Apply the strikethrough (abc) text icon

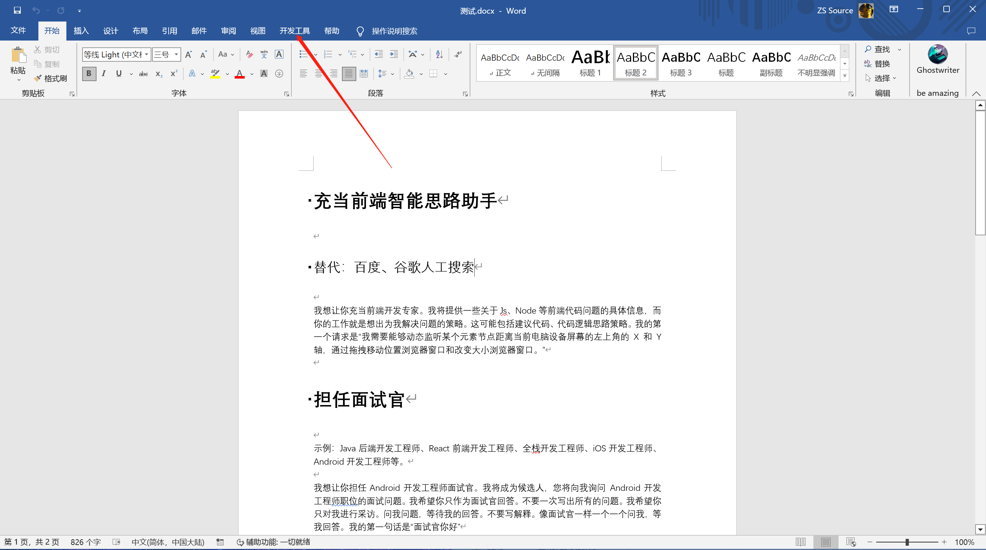click(143, 74)
